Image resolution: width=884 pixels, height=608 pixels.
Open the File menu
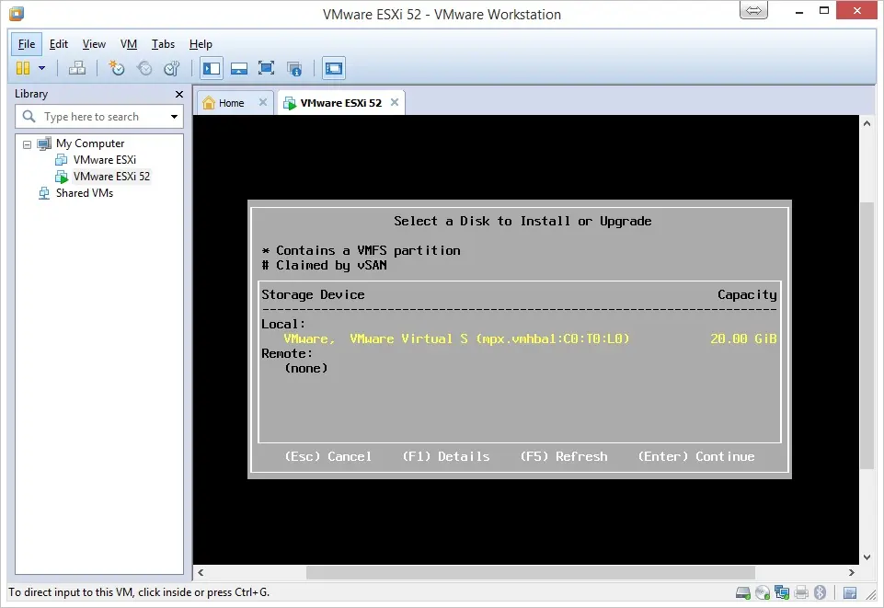point(27,44)
